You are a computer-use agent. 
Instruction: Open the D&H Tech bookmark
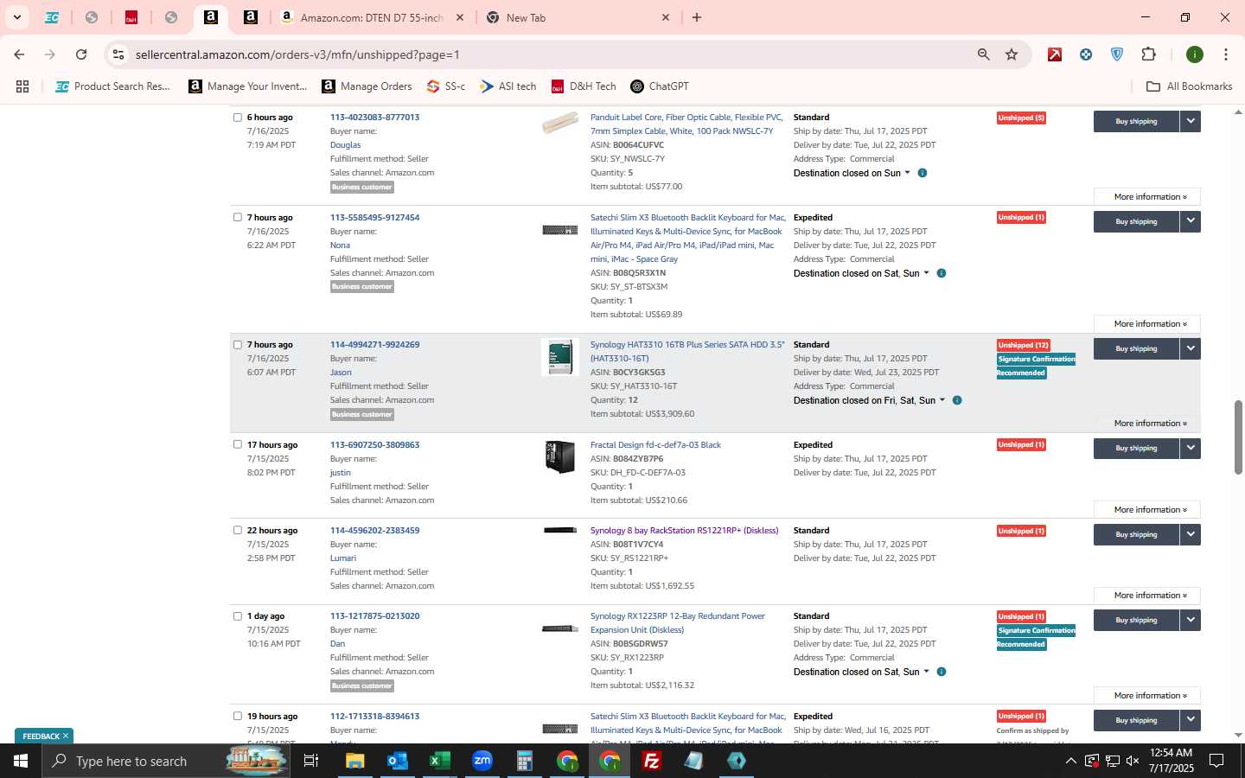(x=583, y=86)
